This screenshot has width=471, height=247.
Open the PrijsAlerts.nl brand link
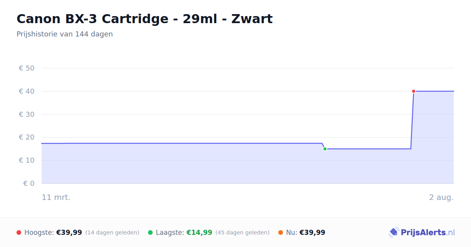[x=428, y=232]
